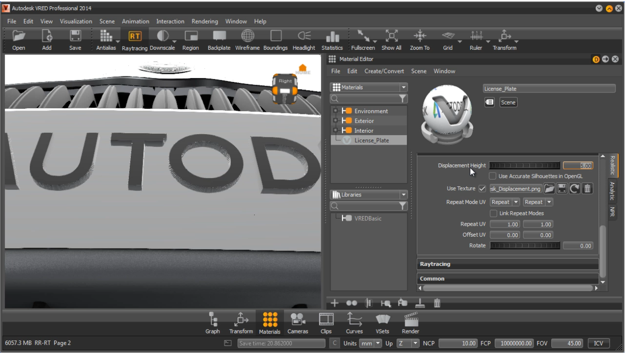
Task: Open the Cameras module
Action: (x=298, y=323)
